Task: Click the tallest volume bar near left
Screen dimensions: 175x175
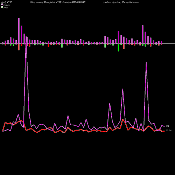Action: 19,31
